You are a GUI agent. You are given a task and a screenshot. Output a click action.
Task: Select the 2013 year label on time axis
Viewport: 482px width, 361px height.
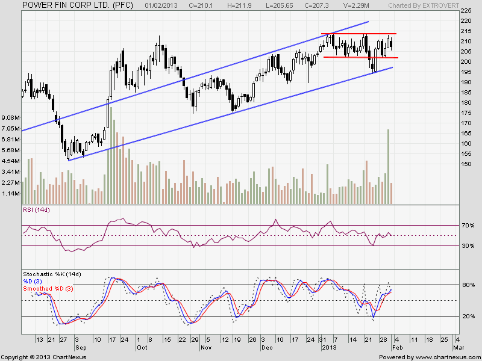click(x=328, y=348)
